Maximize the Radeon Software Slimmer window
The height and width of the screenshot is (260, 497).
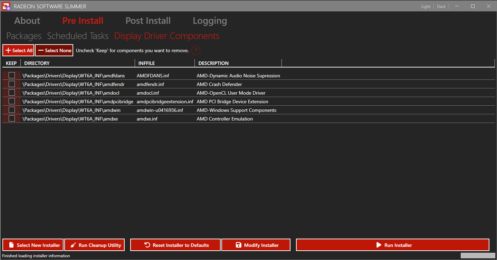473,6
